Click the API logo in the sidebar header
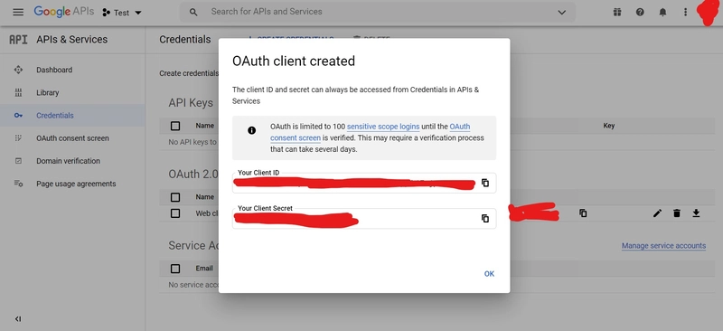The width and height of the screenshot is (723, 331). tap(18, 40)
